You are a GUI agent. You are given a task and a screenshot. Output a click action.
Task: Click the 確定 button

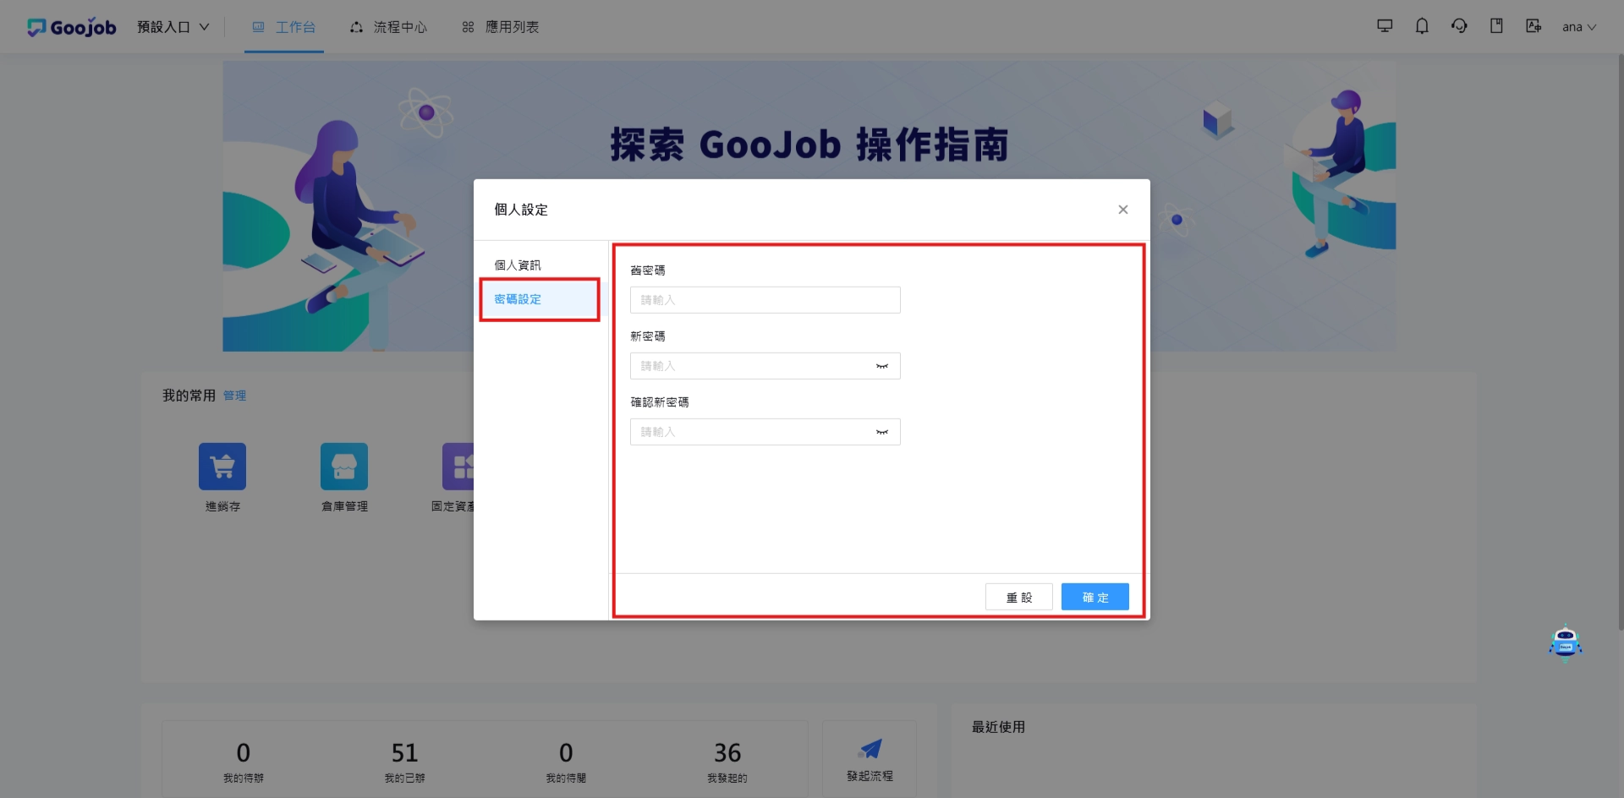tap(1095, 597)
